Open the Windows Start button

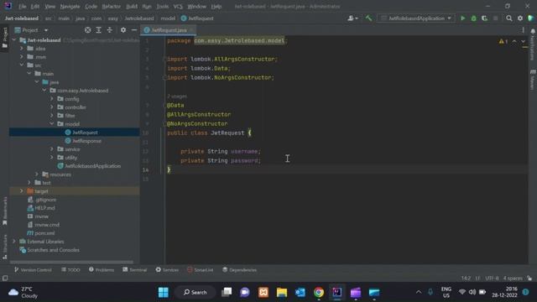(164, 292)
